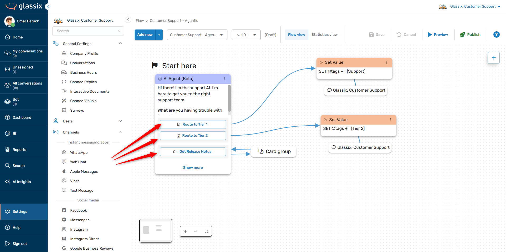Open Instagram Direct channel
506x252 pixels.
coord(84,239)
